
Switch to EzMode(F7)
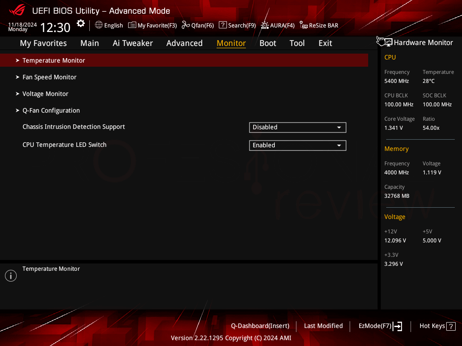(x=380, y=326)
